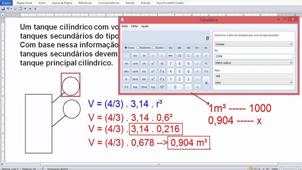Click the 10 to the x button

162,87
